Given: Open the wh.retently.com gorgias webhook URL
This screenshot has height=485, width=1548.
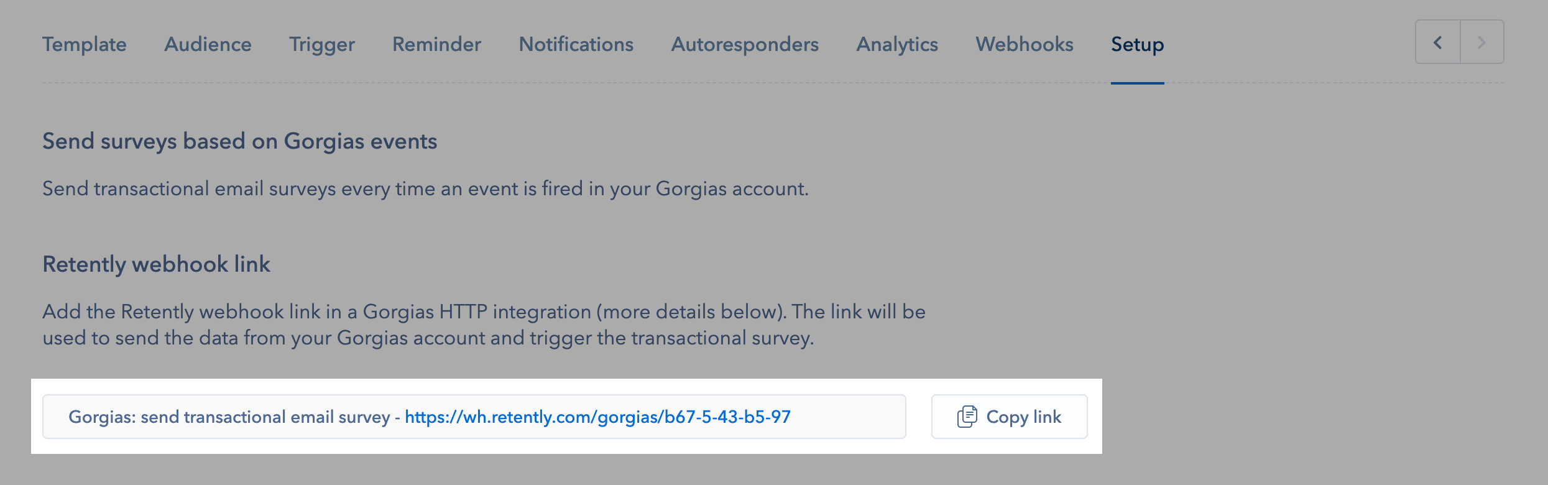Looking at the screenshot, I should point(598,417).
